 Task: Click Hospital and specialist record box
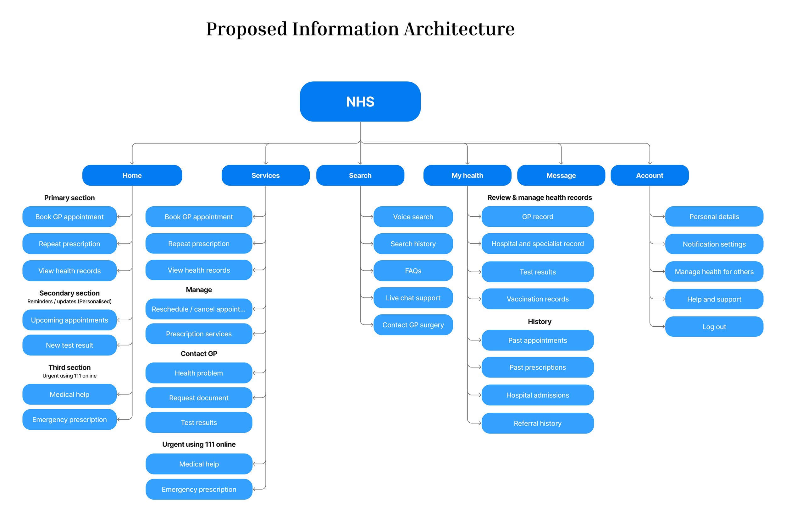click(537, 244)
